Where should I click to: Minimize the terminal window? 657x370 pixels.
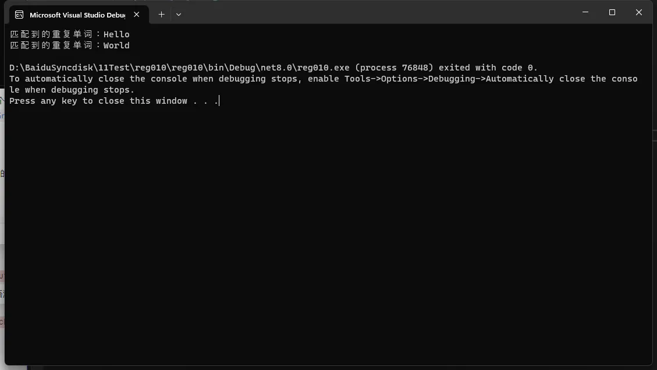point(585,12)
